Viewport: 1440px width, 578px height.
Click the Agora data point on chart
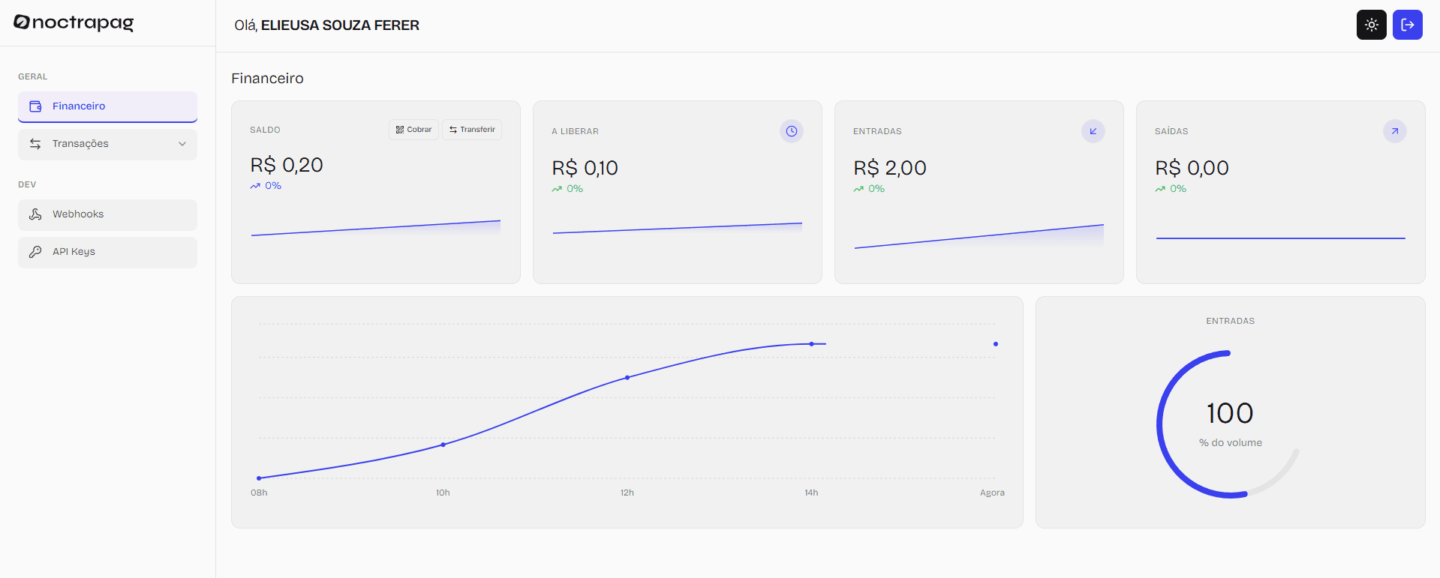coord(996,344)
